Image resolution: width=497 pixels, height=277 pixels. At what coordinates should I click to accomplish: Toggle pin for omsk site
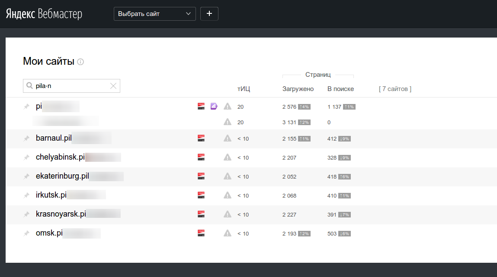click(x=26, y=233)
